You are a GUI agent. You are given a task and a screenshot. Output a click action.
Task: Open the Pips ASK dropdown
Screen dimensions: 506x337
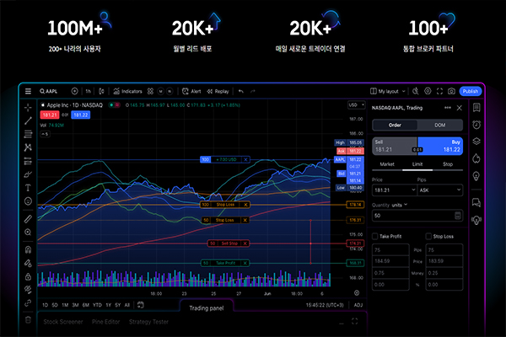pos(439,191)
